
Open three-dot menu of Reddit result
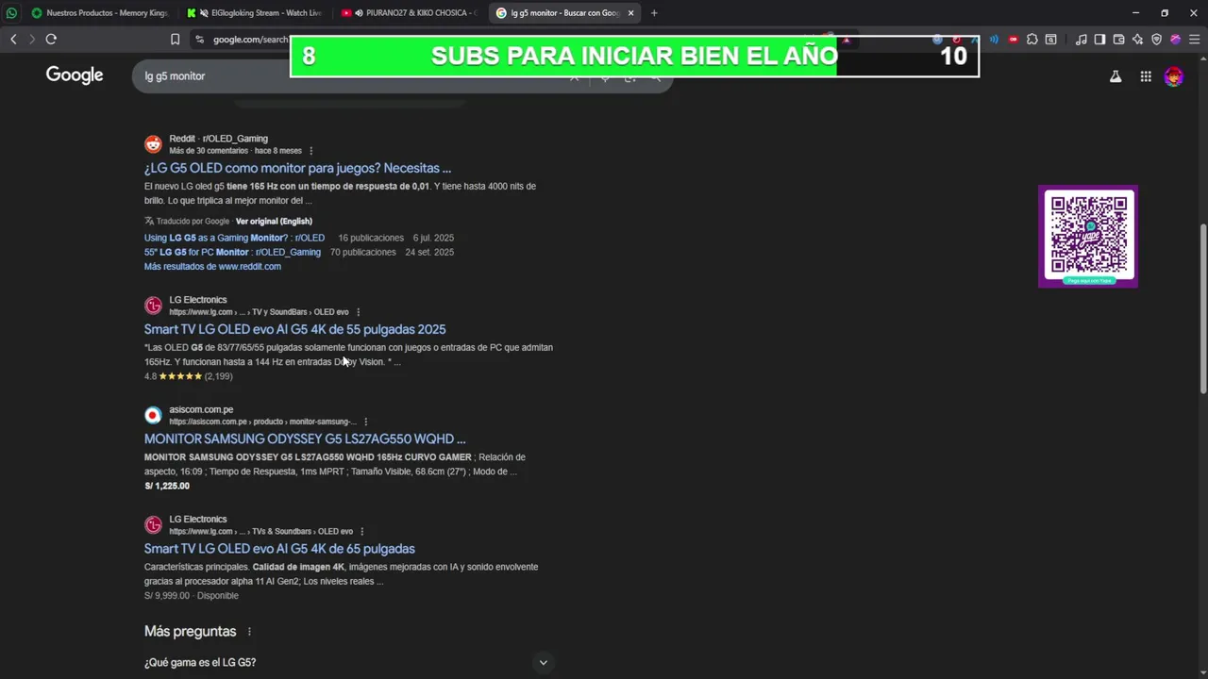click(311, 151)
